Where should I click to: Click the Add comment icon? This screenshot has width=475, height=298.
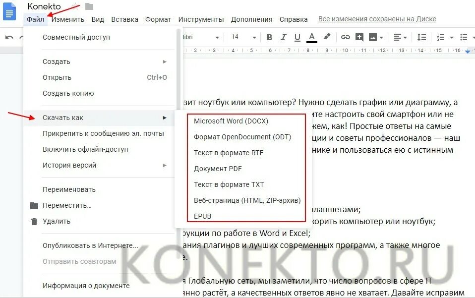[x=359, y=37]
